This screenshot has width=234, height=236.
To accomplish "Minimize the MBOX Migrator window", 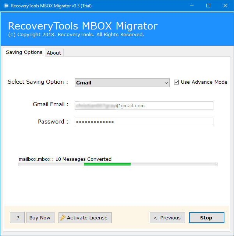I will pyautogui.click(x=191, y=6).
